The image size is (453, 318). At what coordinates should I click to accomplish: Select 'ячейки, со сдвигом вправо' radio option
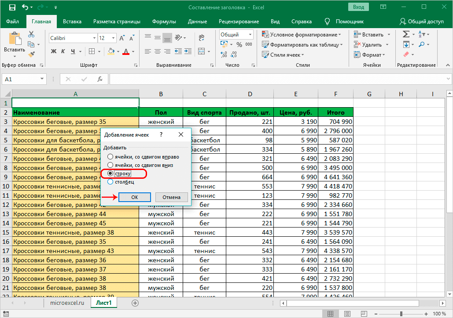point(110,157)
